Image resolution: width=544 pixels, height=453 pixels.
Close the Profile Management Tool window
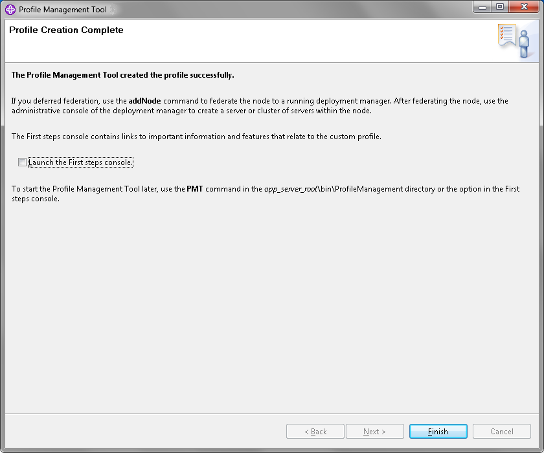pyautogui.click(x=524, y=7)
